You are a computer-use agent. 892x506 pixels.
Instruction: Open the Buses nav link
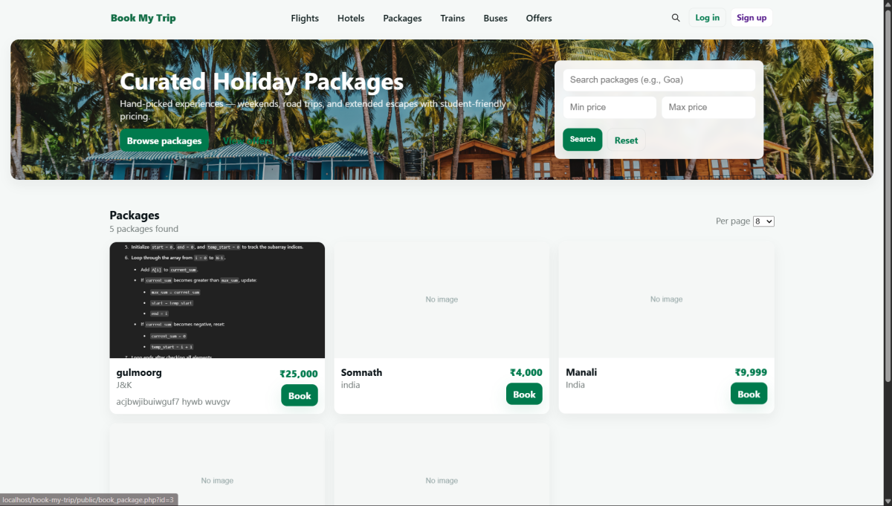point(495,19)
